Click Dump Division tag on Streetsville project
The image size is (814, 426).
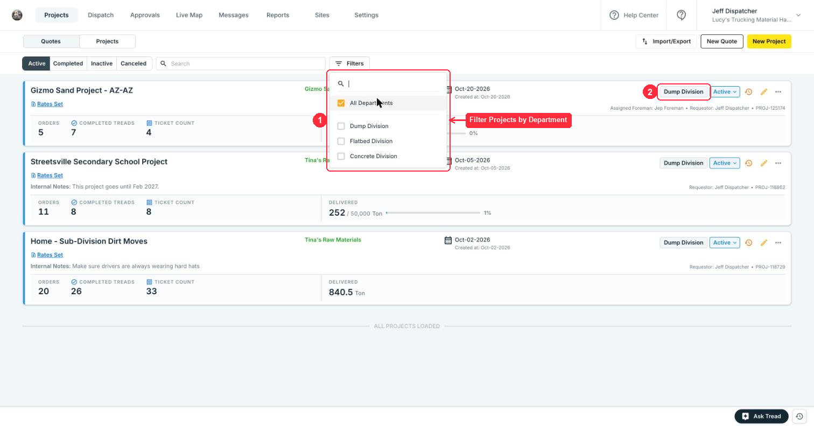[683, 163]
